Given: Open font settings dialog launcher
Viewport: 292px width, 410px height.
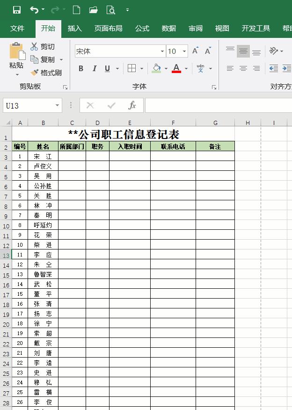Looking at the screenshot, I should 214,88.
